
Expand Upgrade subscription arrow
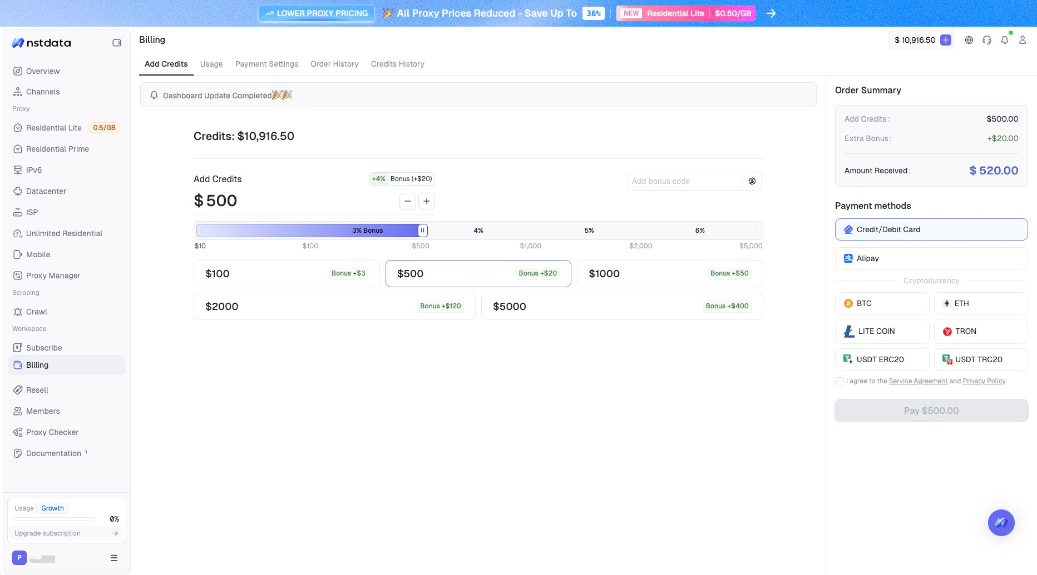pyautogui.click(x=115, y=533)
